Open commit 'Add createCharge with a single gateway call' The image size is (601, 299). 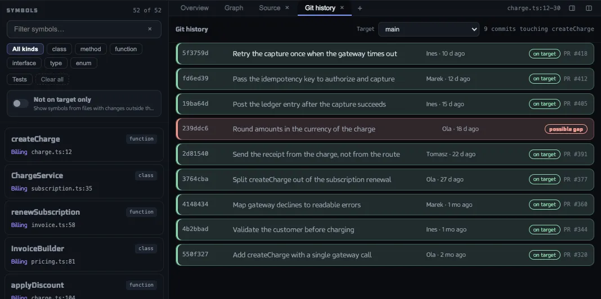pyautogui.click(x=302, y=255)
